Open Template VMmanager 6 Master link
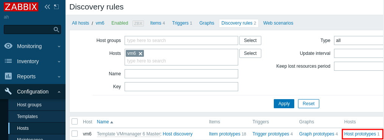Viewport: 384px width, 140px height. tap(128, 134)
